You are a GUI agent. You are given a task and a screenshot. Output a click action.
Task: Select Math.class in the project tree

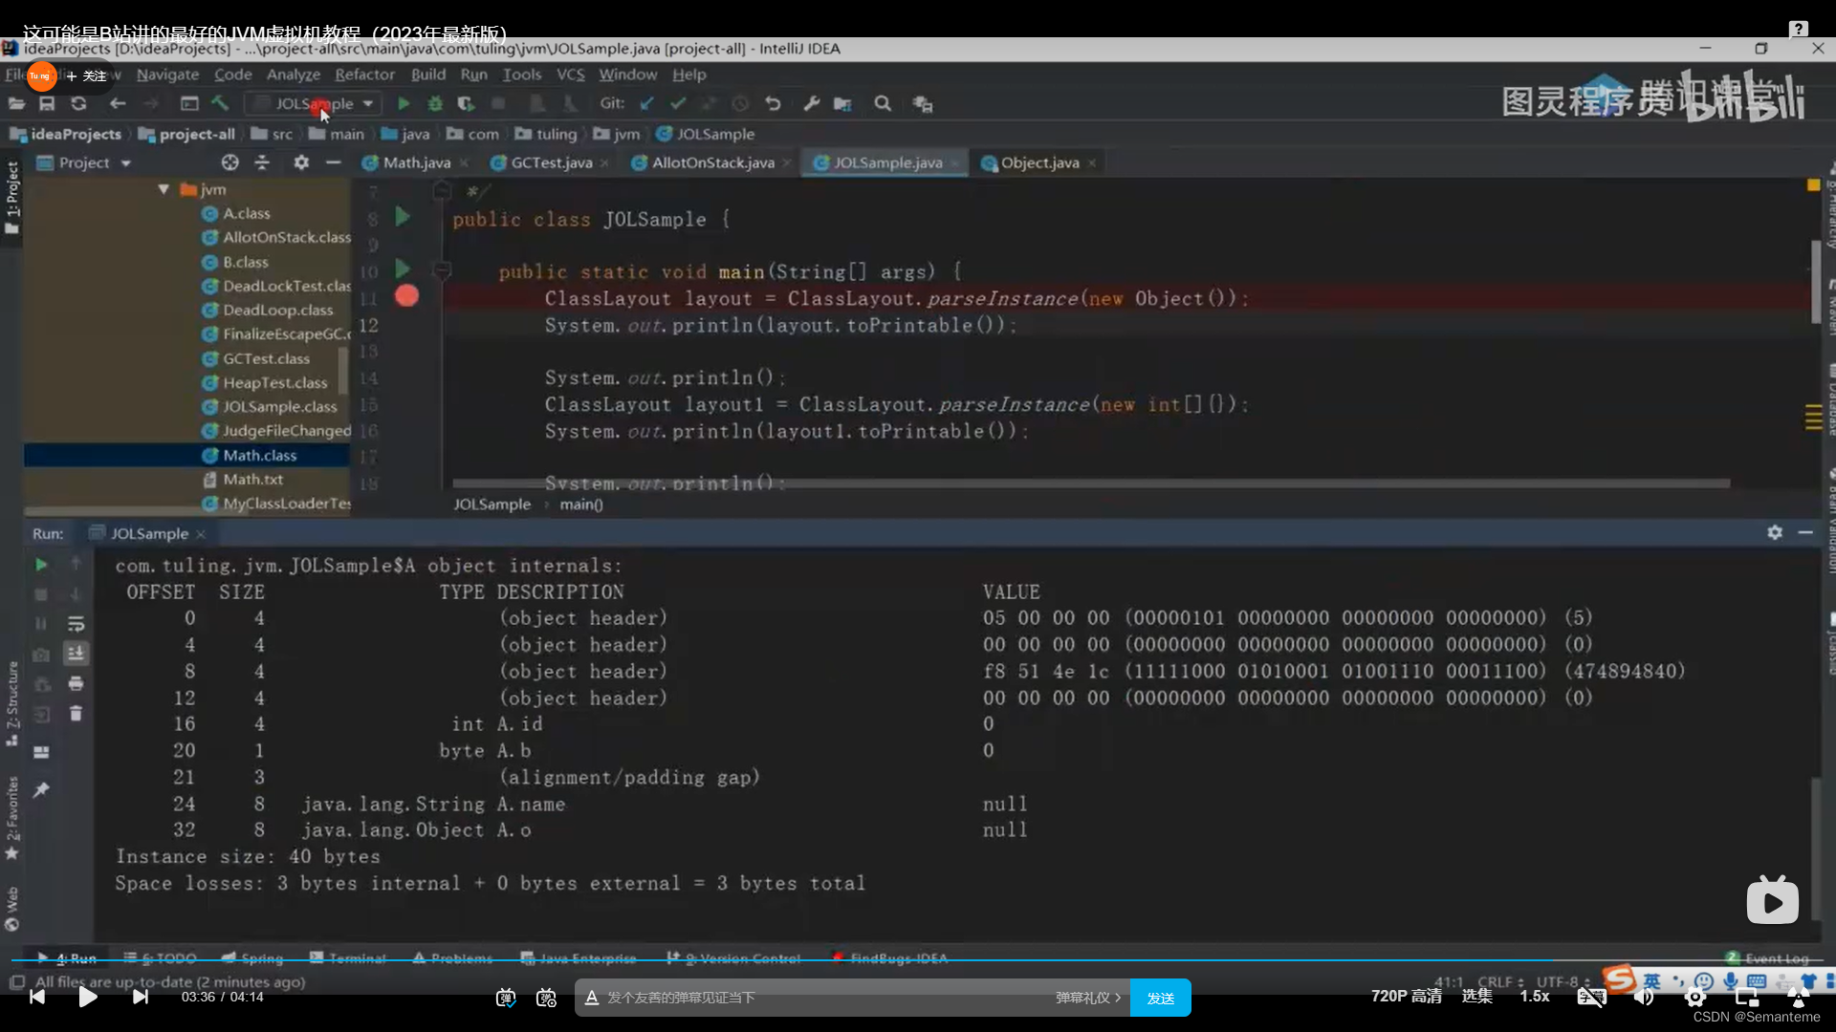click(x=258, y=455)
